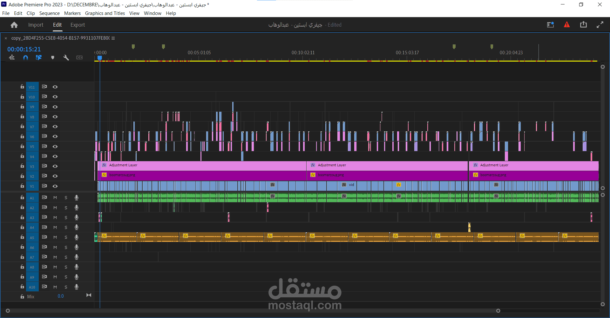Hide track V3 using its eye icon

tap(55, 166)
